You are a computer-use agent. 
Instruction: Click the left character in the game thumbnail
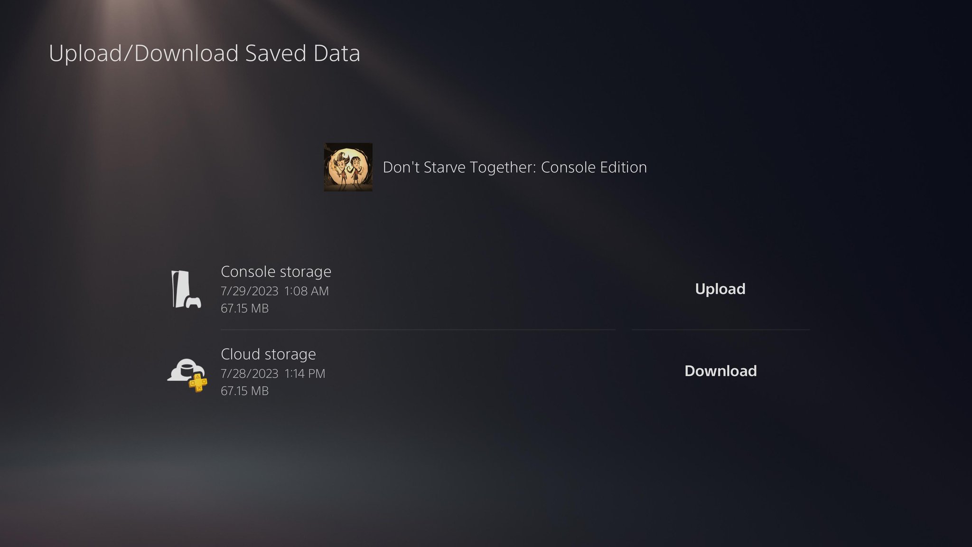(x=339, y=168)
